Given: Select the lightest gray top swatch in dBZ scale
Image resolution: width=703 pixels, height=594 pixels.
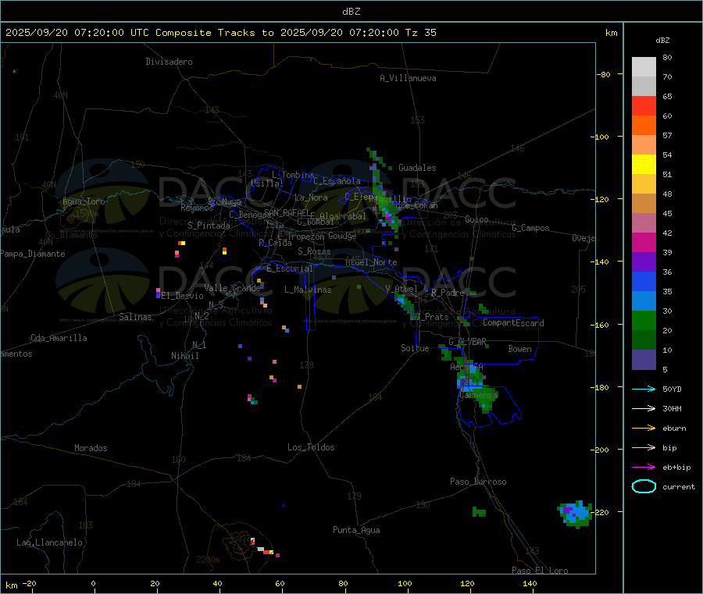Looking at the screenshot, I should 644,67.
